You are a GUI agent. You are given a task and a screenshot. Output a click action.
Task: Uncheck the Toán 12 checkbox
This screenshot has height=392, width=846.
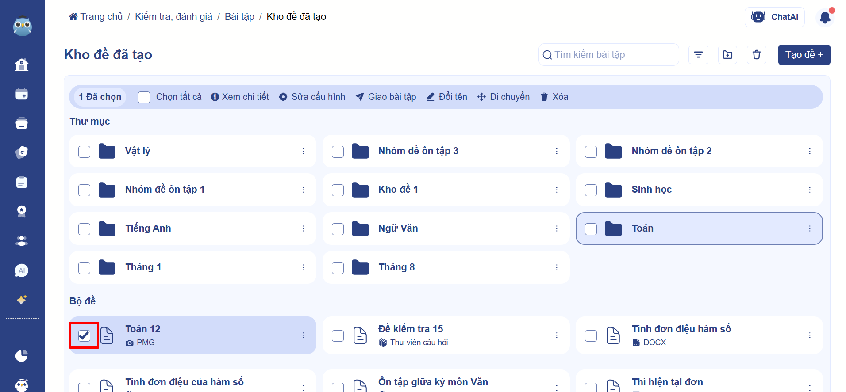84,335
